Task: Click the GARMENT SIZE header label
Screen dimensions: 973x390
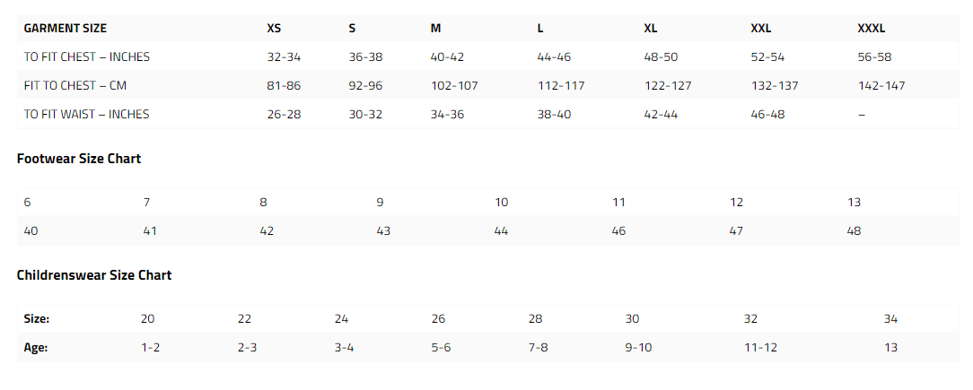Action: point(66,29)
